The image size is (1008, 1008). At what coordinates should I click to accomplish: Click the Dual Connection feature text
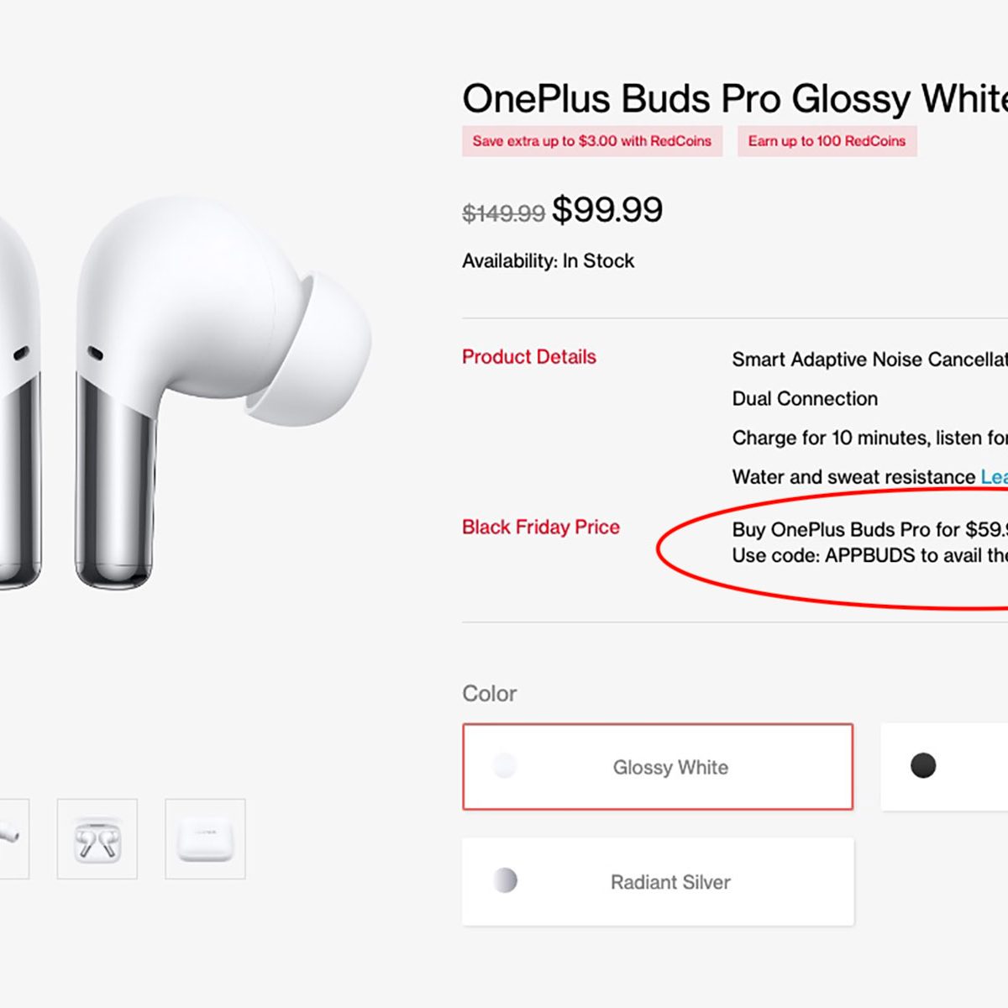pos(805,399)
